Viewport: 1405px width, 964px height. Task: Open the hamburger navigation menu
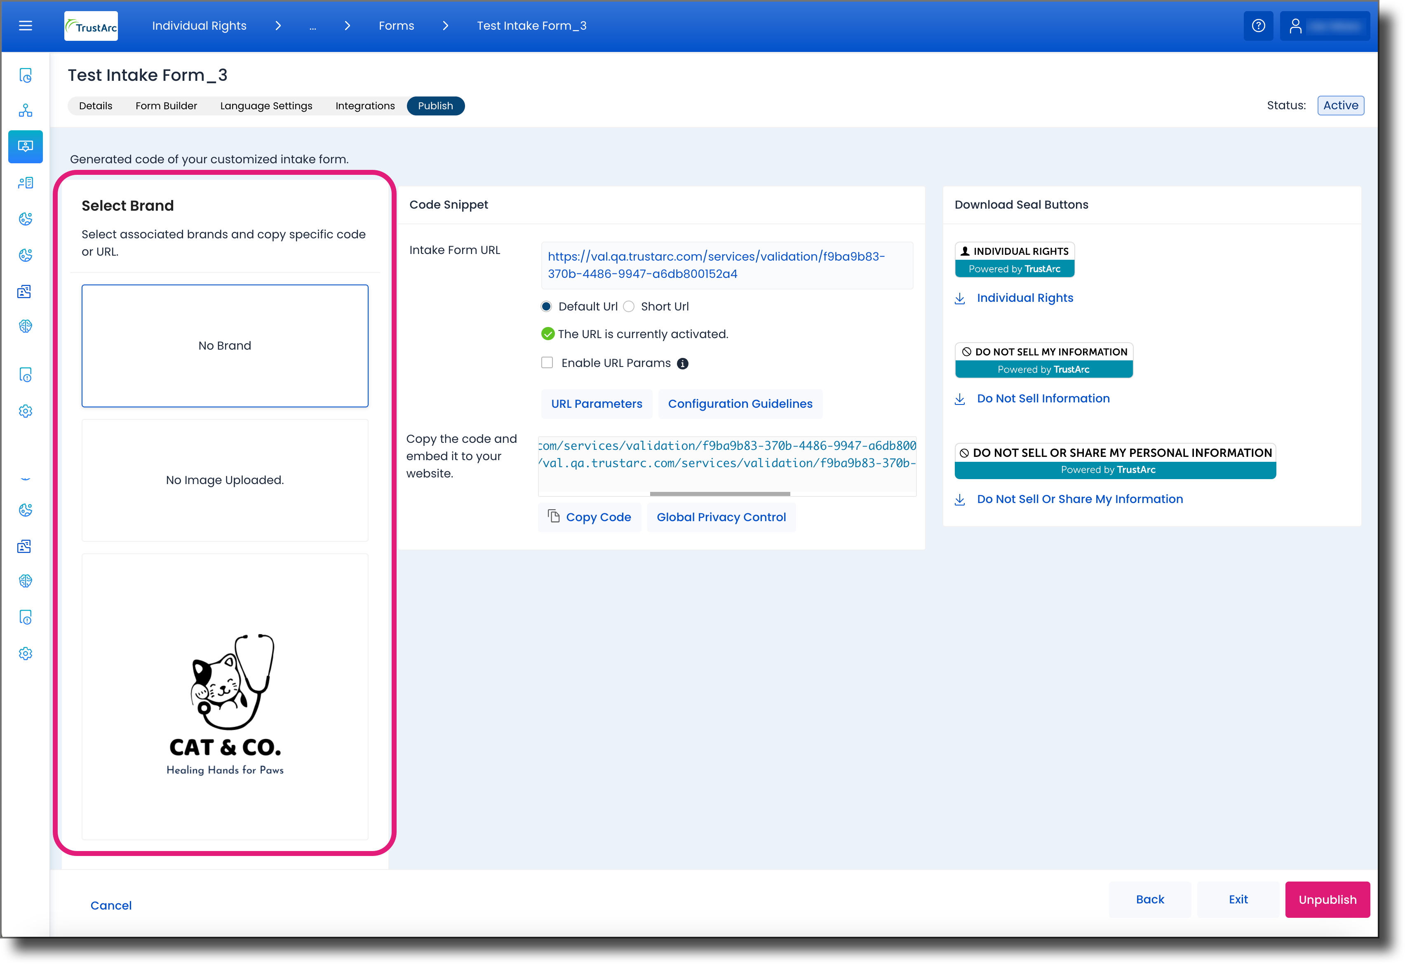[26, 26]
